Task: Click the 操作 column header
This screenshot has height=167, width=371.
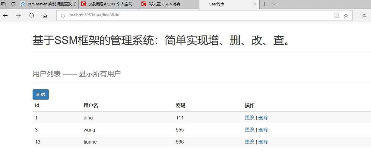Action: point(250,105)
